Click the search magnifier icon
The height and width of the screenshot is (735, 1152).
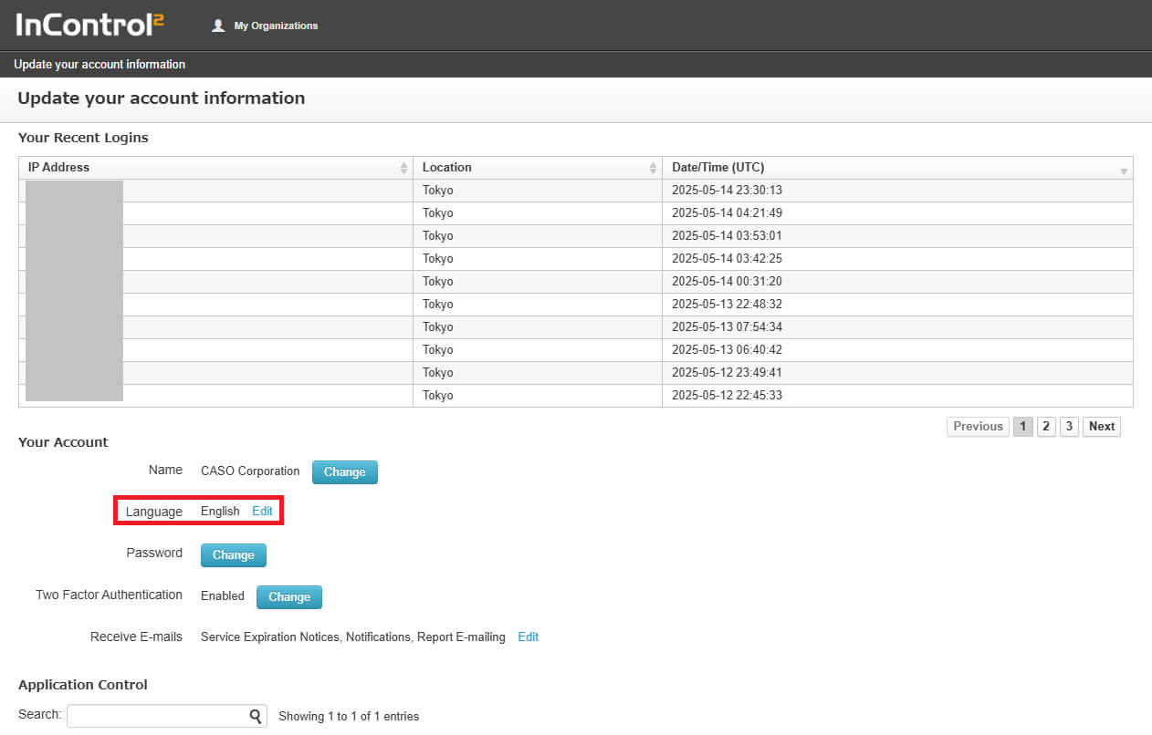click(x=256, y=717)
